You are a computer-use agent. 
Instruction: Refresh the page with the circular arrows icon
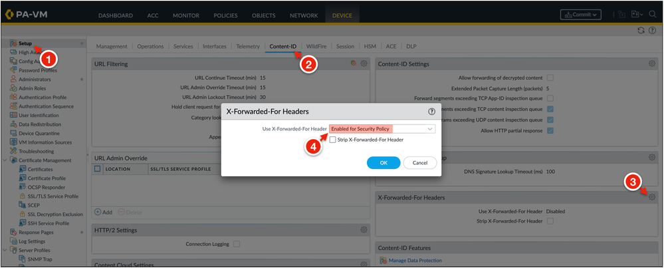641,31
